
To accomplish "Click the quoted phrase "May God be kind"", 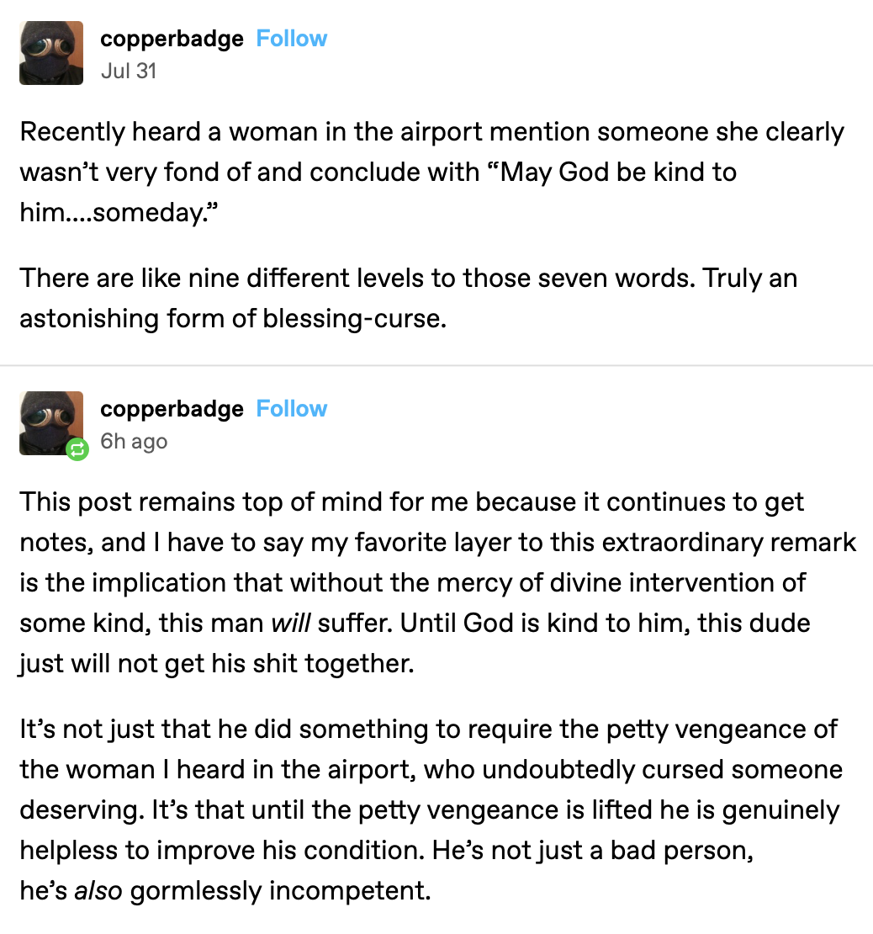I will pos(580,172).
